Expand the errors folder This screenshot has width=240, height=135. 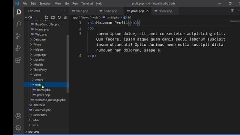[x=39, y=80]
